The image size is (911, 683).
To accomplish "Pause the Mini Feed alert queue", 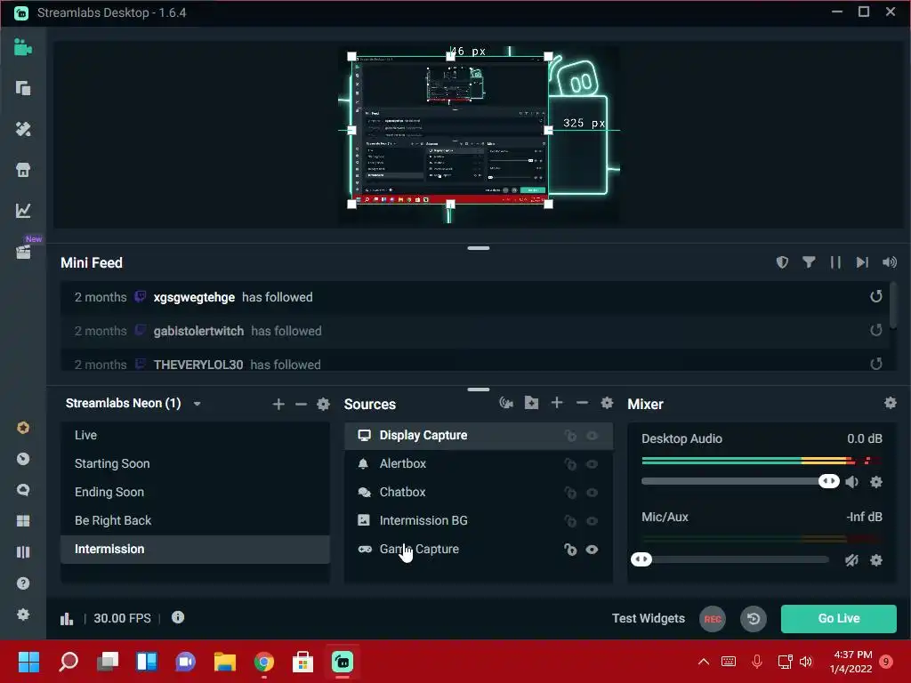I will pyautogui.click(x=835, y=262).
